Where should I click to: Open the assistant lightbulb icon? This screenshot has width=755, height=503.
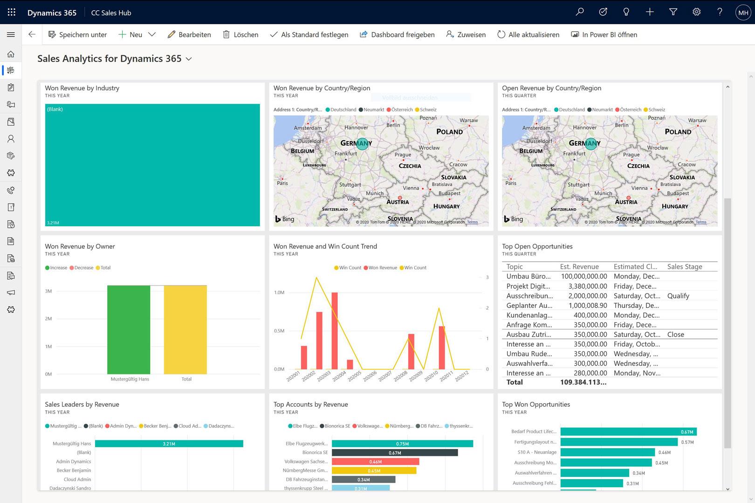coord(626,12)
